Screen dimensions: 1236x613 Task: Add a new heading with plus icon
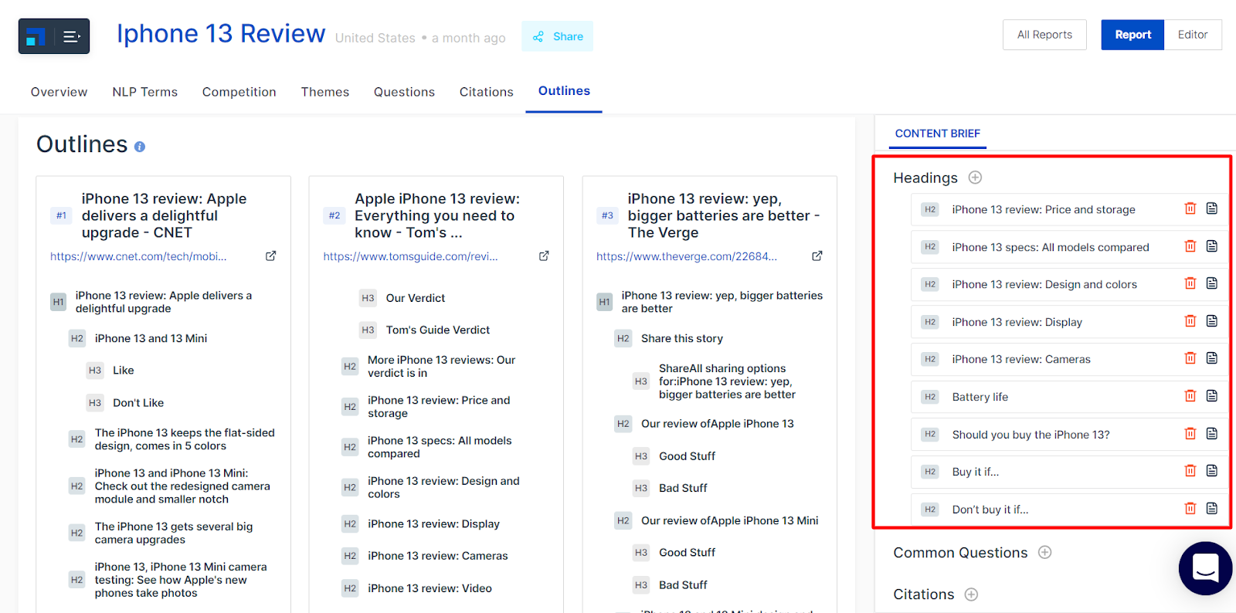975,178
